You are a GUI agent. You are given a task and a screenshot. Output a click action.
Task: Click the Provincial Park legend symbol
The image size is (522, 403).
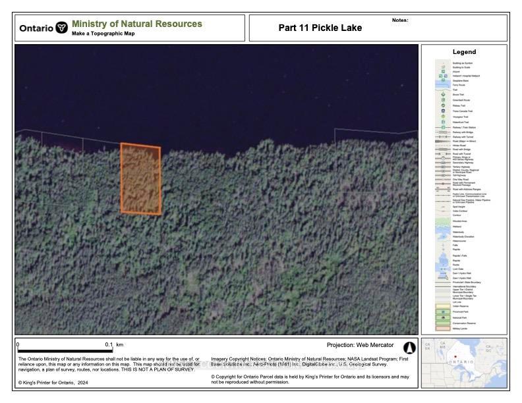point(443,312)
